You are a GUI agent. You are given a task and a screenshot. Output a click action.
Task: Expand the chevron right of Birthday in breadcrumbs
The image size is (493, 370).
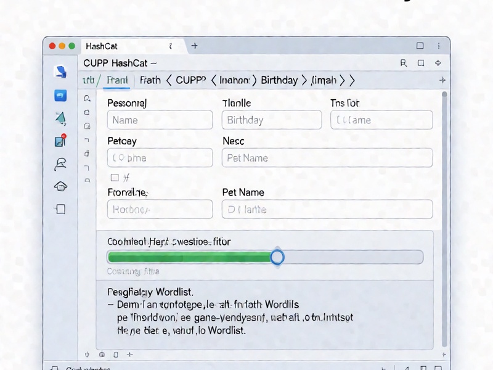click(x=304, y=80)
